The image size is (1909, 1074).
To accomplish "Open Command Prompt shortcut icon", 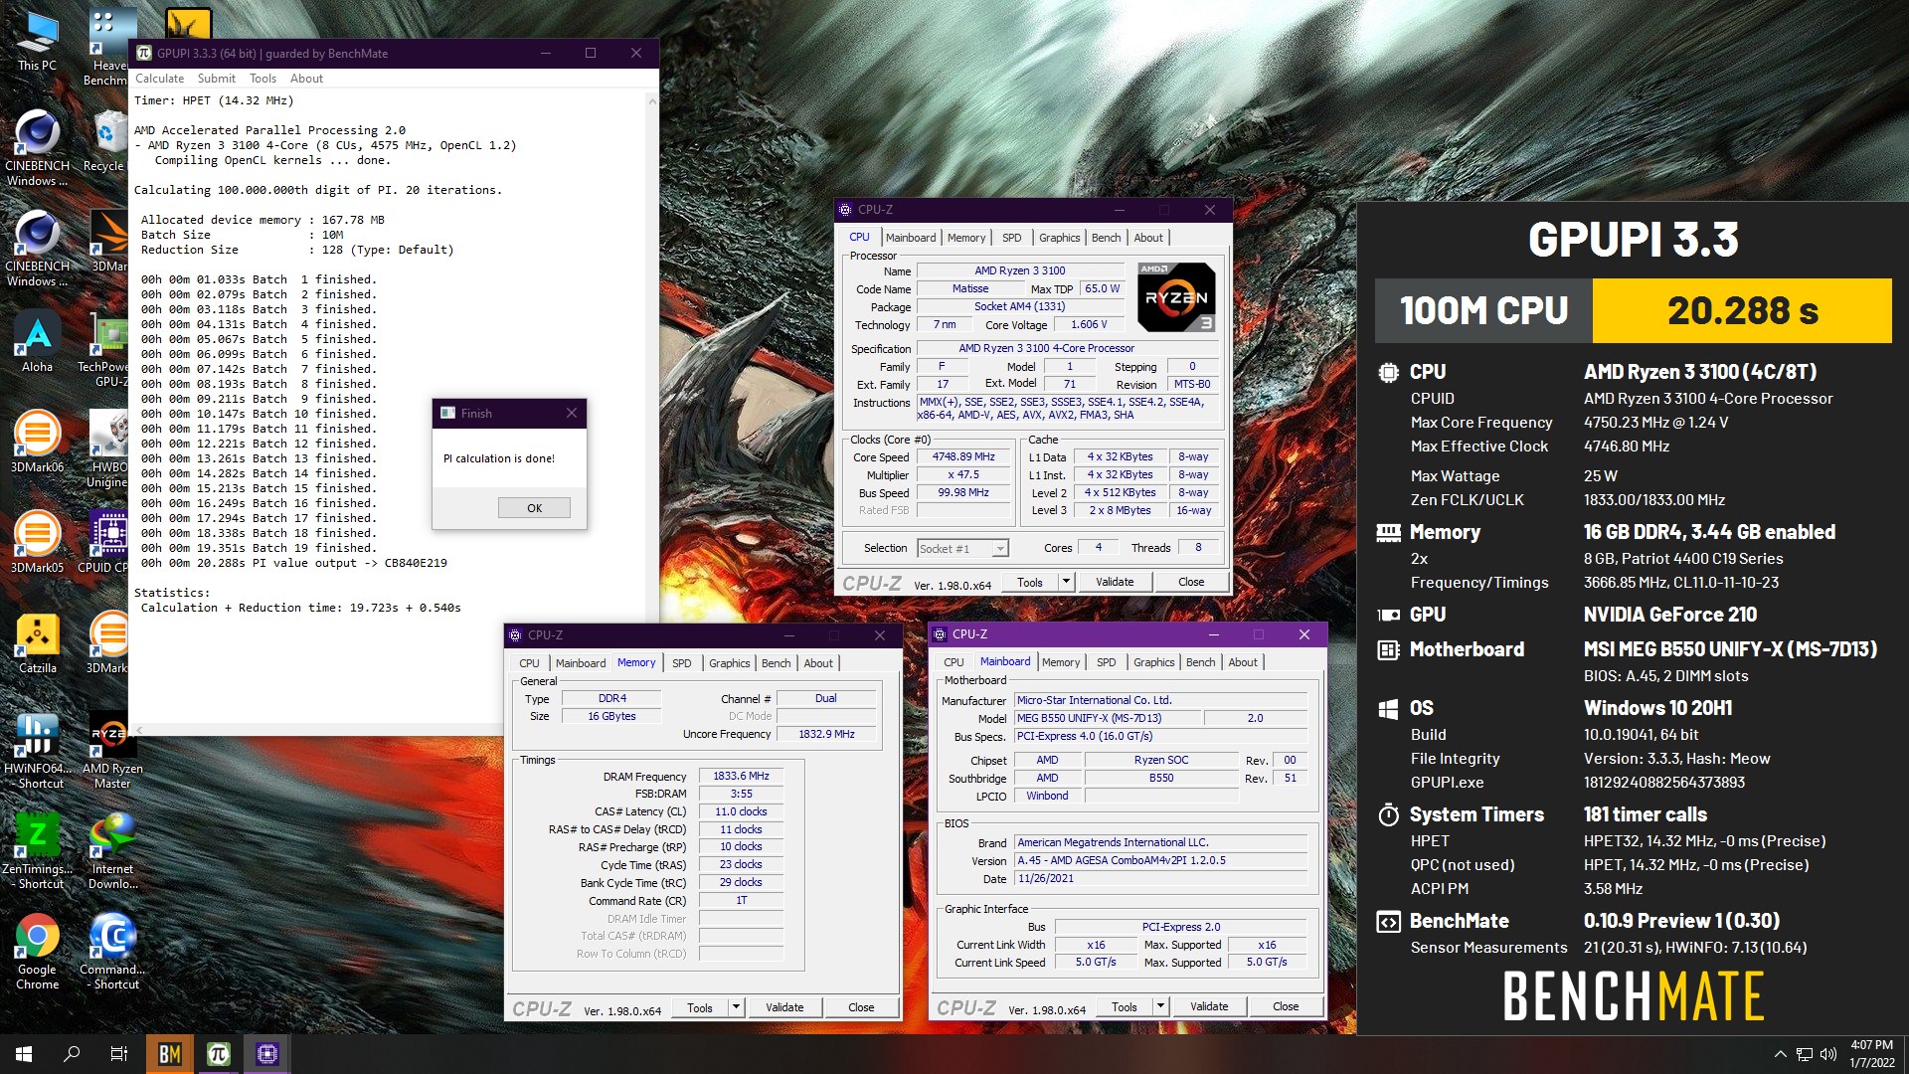I will click(112, 952).
